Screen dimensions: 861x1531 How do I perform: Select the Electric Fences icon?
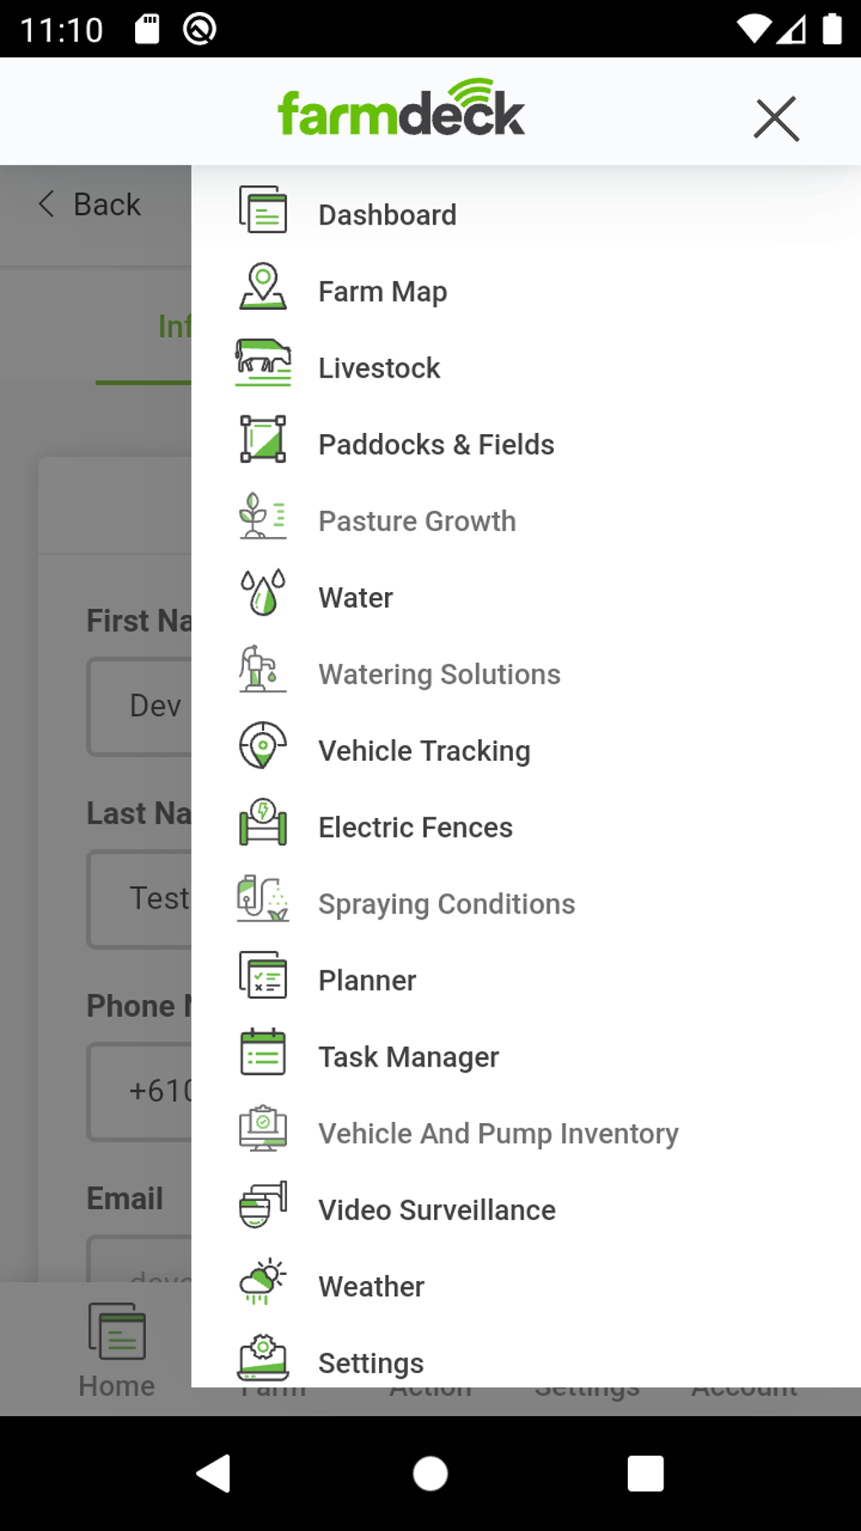tap(263, 823)
